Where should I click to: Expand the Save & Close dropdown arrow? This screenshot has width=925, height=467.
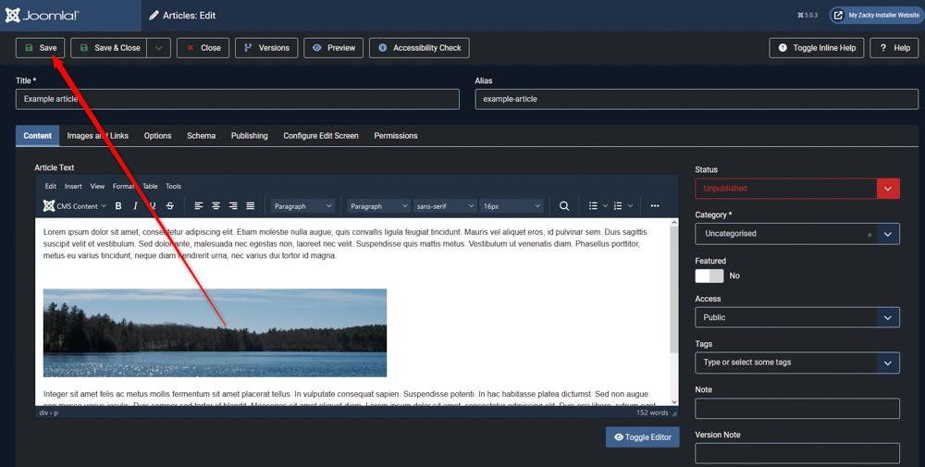[159, 48]
